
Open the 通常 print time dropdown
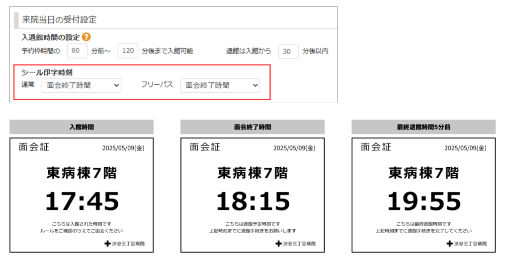pyautogui.click(x=82, y=85)
